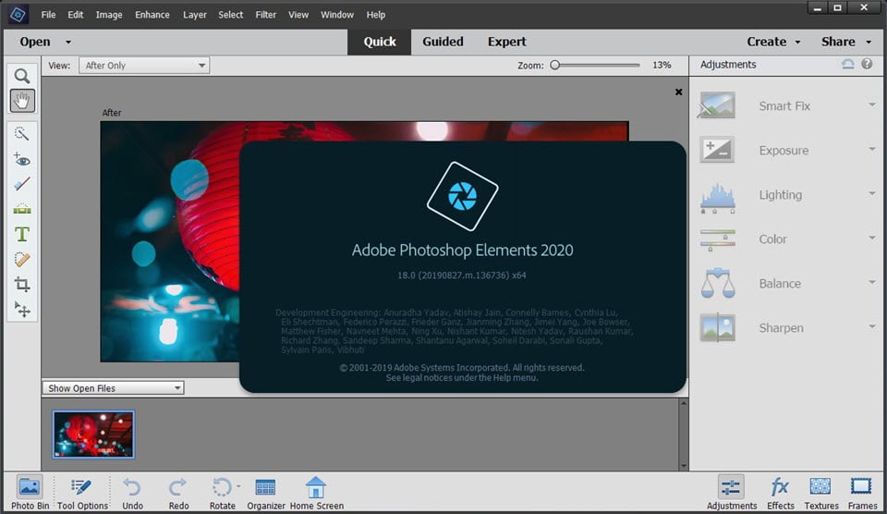Expand the Color adjustment

click(871, 238)
